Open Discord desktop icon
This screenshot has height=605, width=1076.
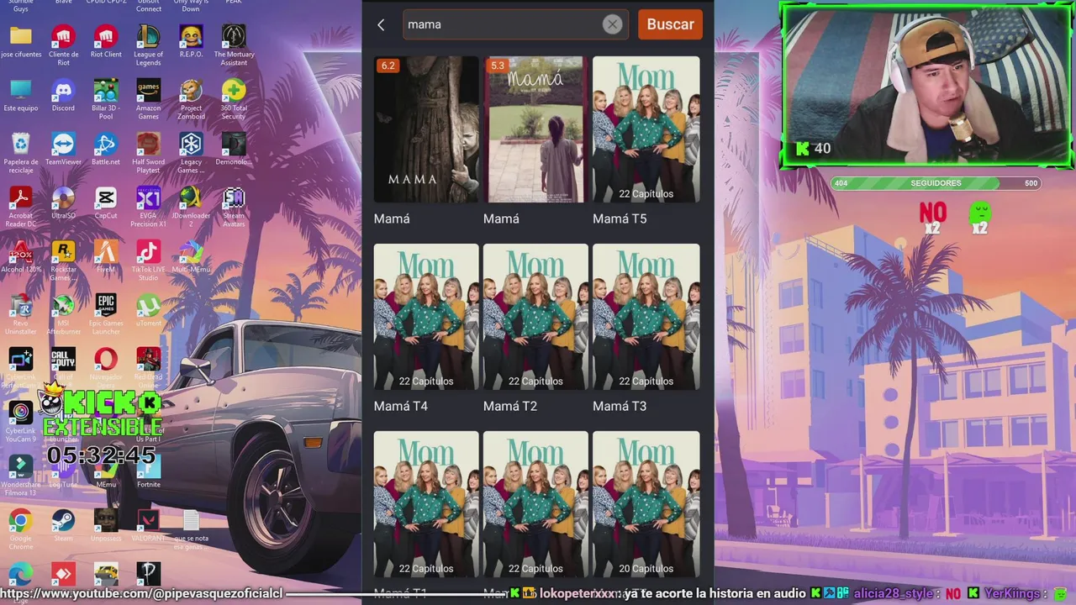coord(63,95)
